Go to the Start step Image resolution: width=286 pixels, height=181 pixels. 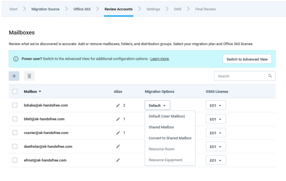[13, 9]
